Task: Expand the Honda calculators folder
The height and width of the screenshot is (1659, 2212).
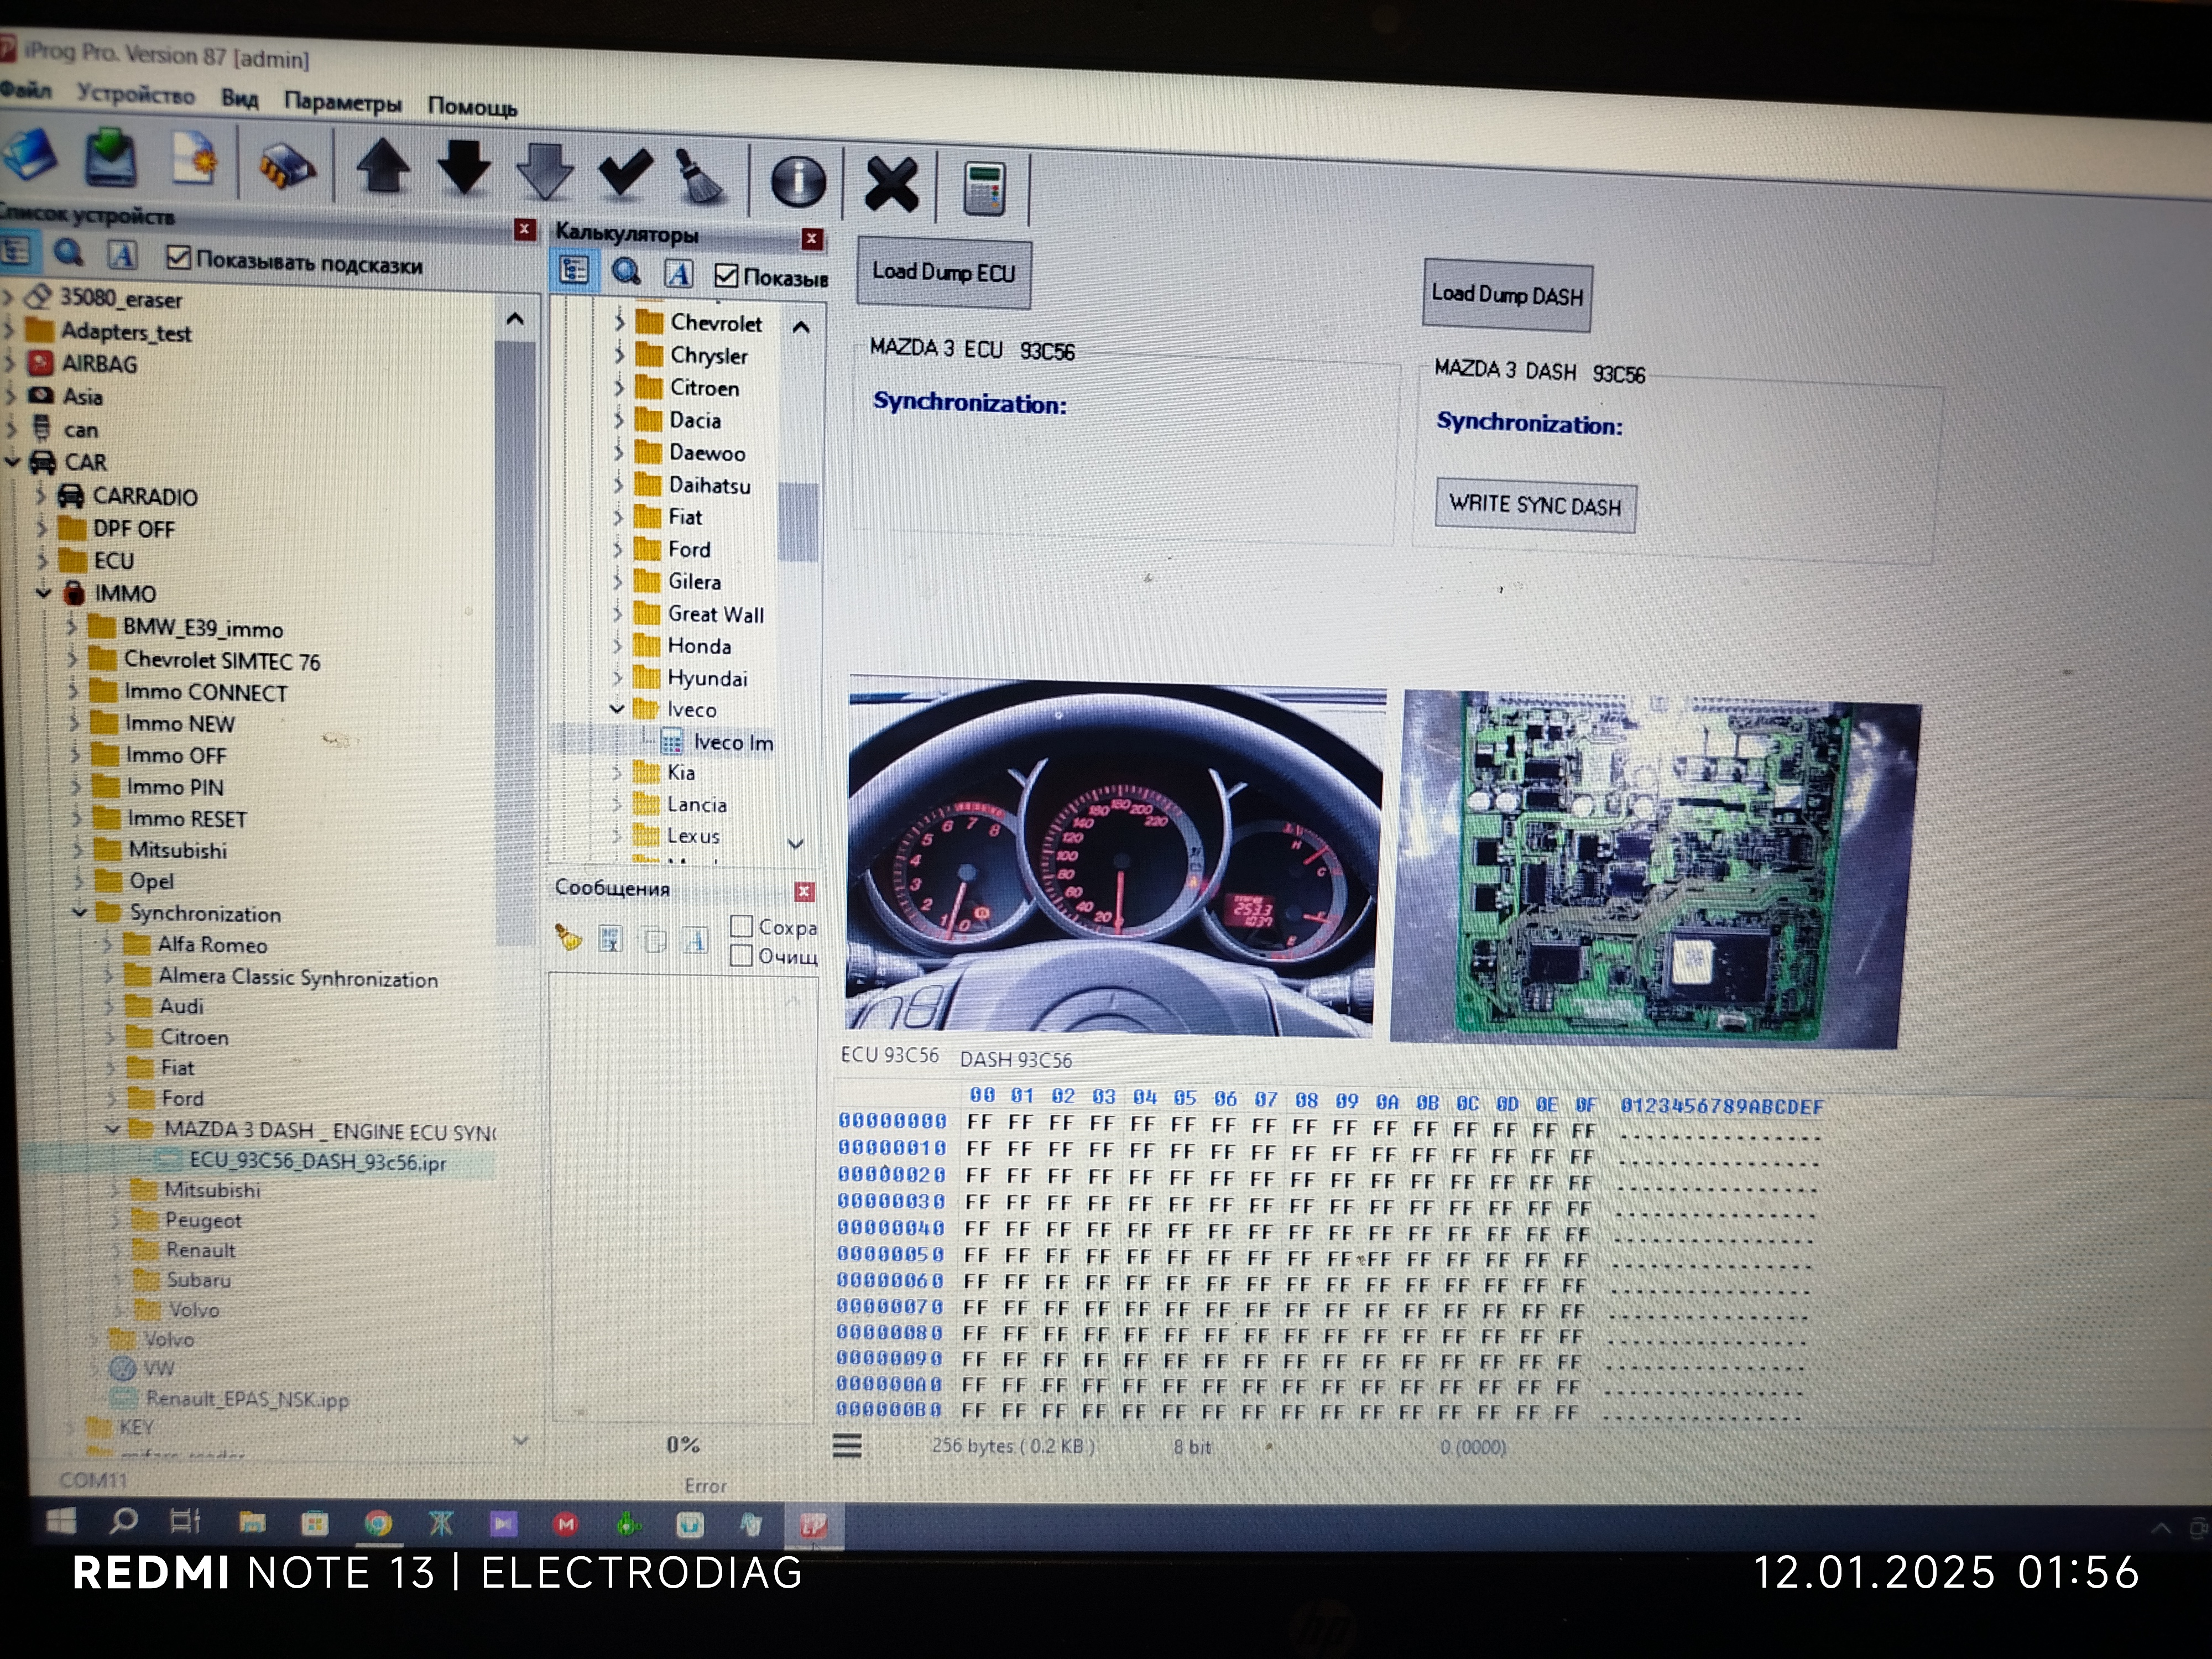Action: coord(617,646)
